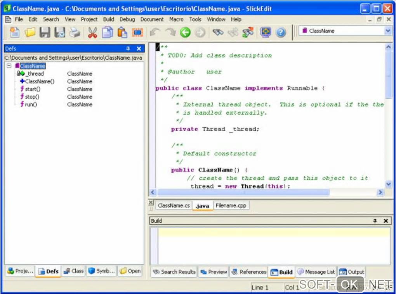Image resolution: width=396 pixels, height=294 pixels.
Task: Click the Symbols tab in left panel
Action: [102, 271]
